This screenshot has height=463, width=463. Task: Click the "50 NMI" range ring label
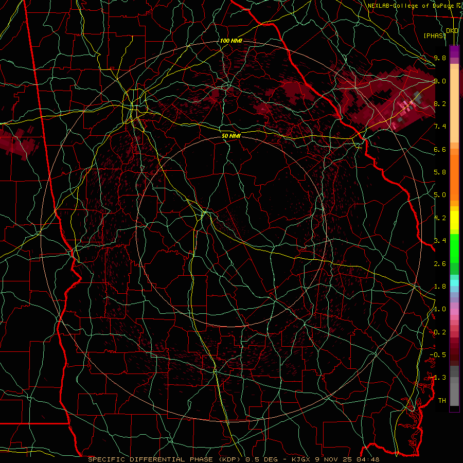[231, 136]
